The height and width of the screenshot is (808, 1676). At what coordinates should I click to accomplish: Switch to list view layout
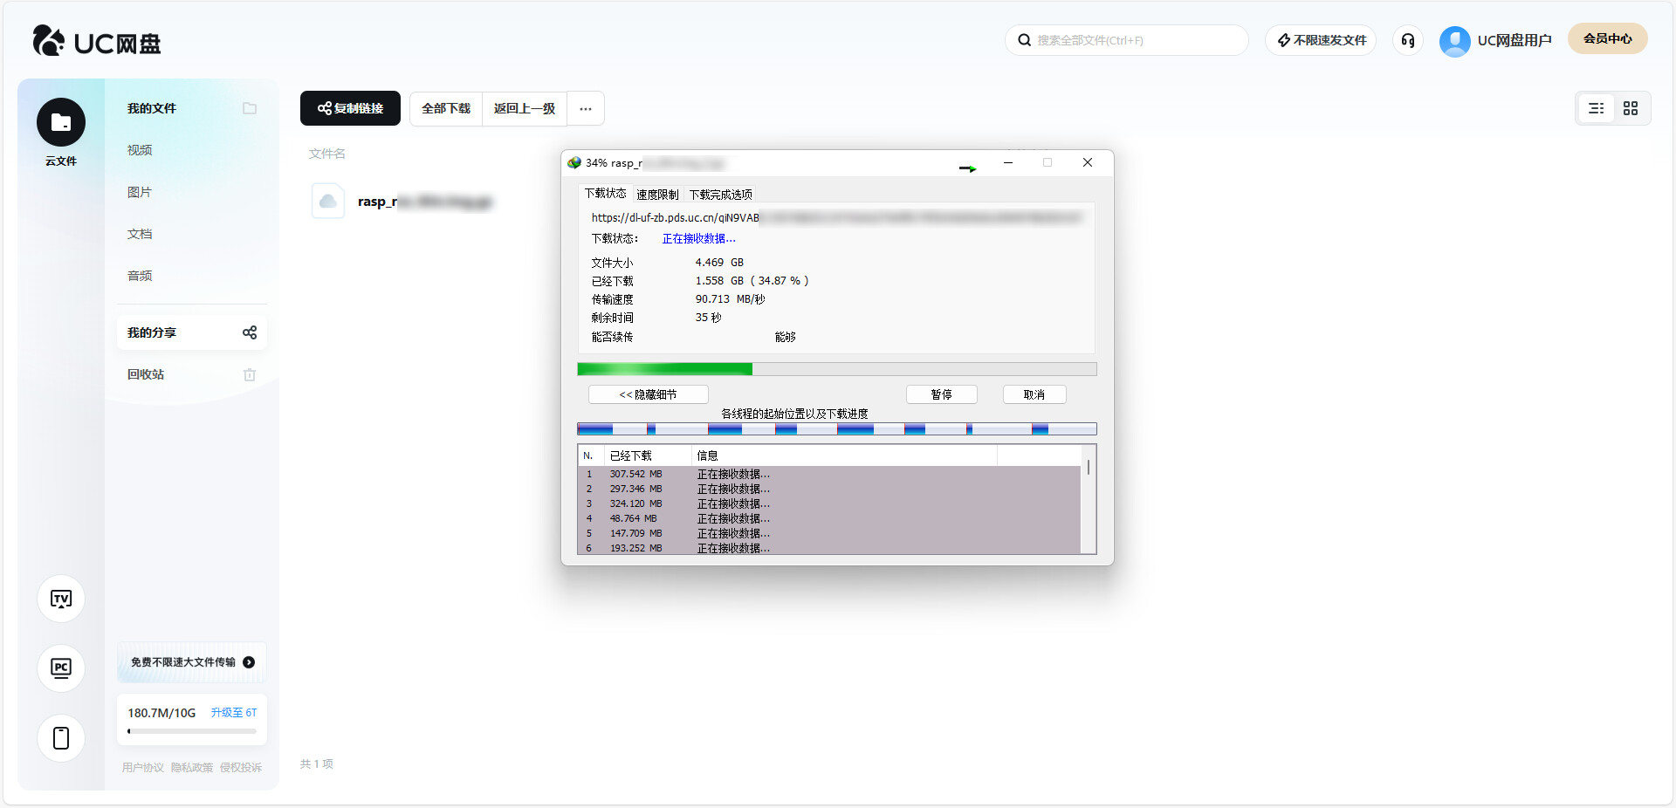[1597, 108]
